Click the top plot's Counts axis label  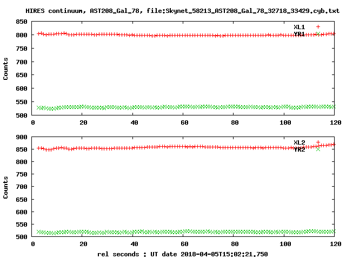pyautogui.click(x=5, y=69)
